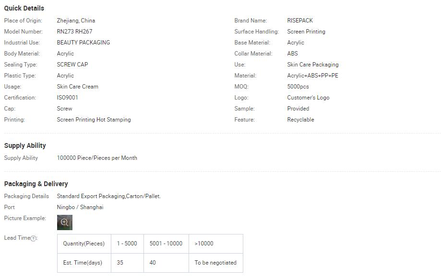The height and width of the screenshot is (278, 441).
Task: Click the To be negotiated cell
Action: pyautogui.click(x=215, y=263)
